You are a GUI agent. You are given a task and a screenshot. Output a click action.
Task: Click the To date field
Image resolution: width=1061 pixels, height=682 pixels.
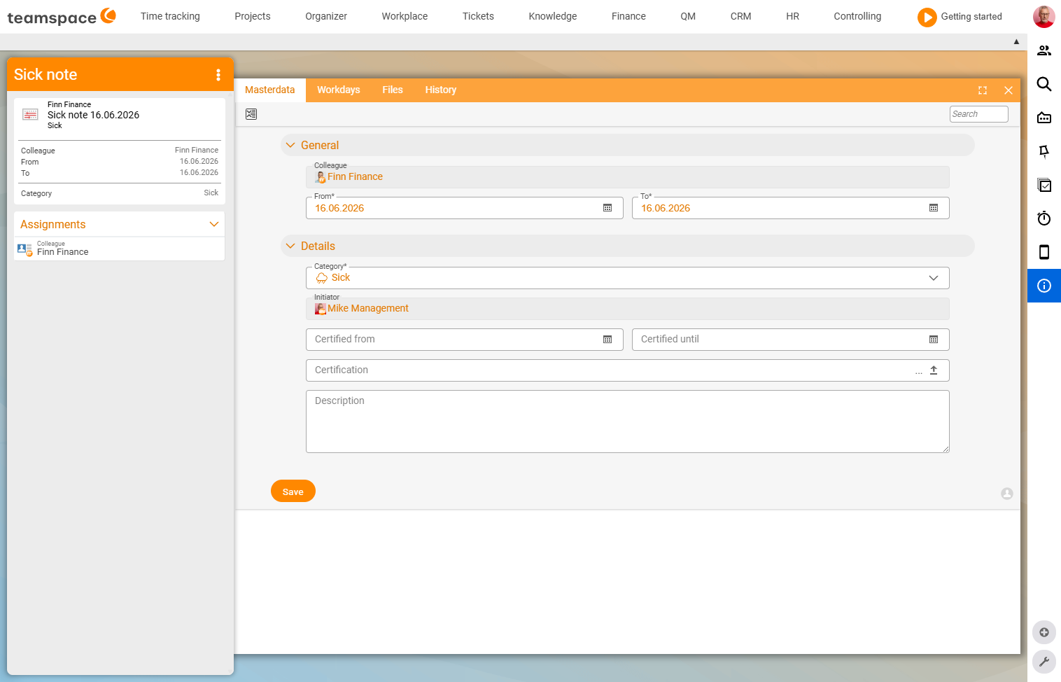[790, 208]
